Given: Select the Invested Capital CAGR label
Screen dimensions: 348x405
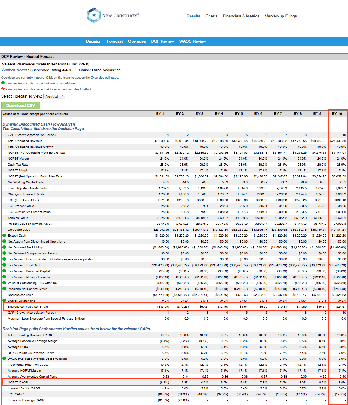Looking at the screenshot, I should pyautogui.click(x=24, y=388).
